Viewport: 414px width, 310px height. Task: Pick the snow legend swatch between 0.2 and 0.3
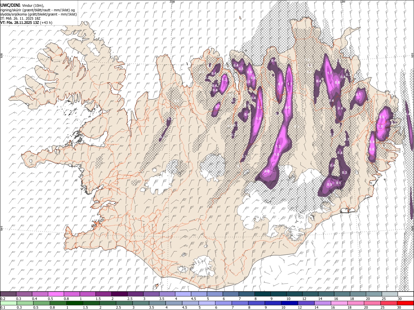coord(8,294)
